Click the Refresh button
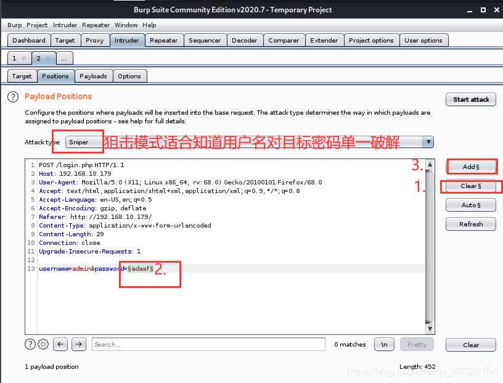The height and width of the screenshot is (383, 503). pos(471,224)
